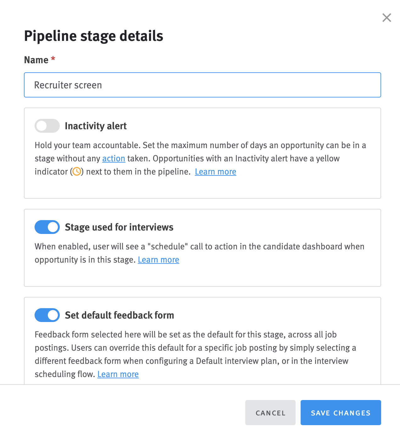Viewport: 400px width, 439px height.
Task: Click the Stage used for interviews heading
Action: (x=119, y=227)
